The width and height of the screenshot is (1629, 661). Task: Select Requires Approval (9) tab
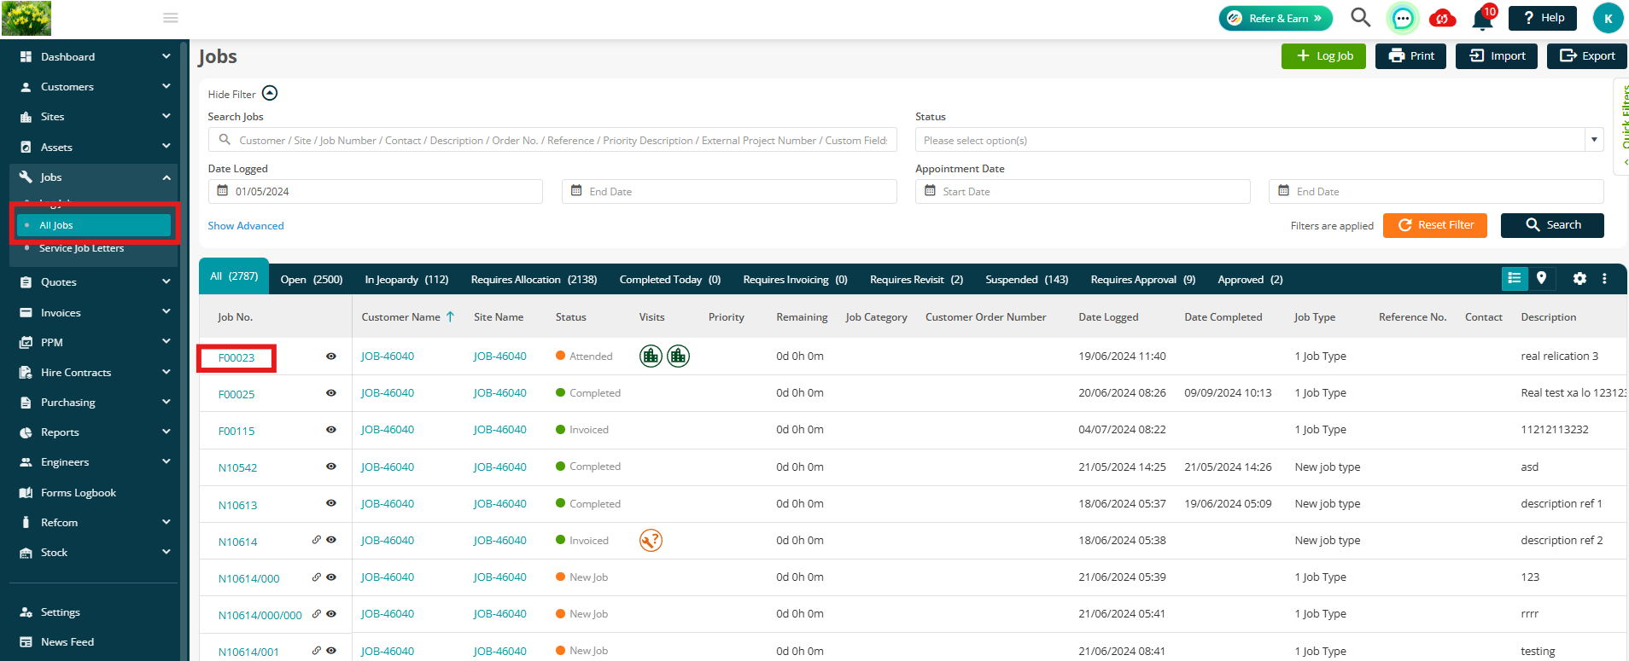(1142, 280)
